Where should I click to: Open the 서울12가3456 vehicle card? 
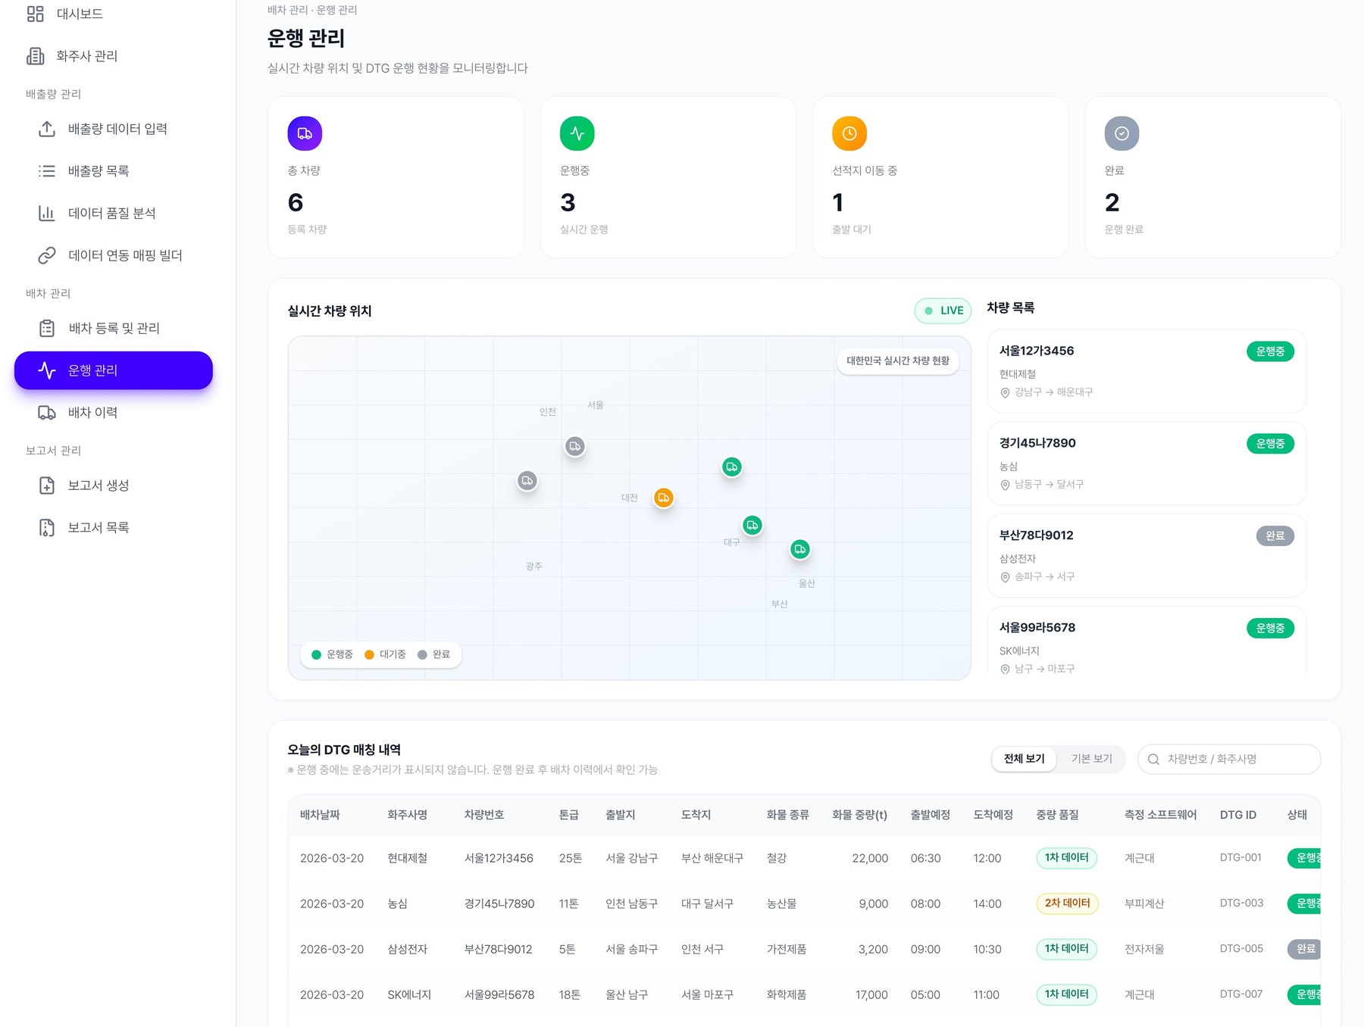point(1147,371)
